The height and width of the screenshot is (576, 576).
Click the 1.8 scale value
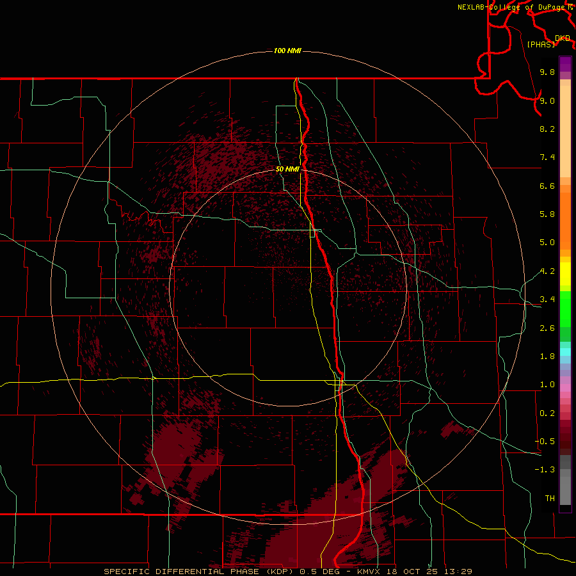[547, 356]
